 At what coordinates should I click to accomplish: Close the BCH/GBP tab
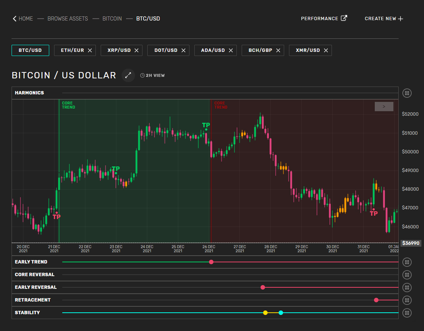coord(278,50)
